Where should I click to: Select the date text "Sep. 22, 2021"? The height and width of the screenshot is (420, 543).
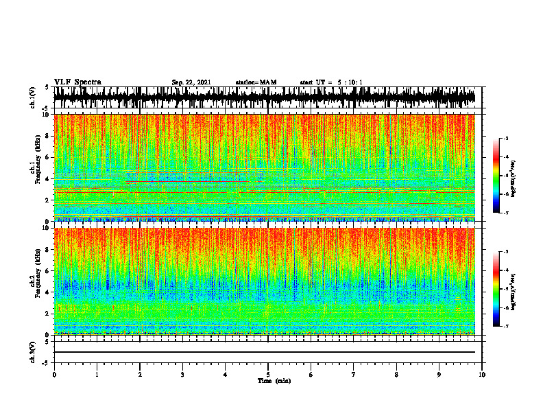[x=191, y=82]
